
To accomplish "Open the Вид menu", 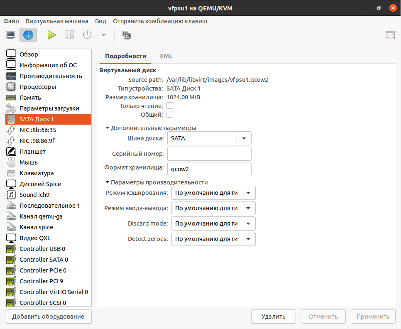I will tap(100, 21).
